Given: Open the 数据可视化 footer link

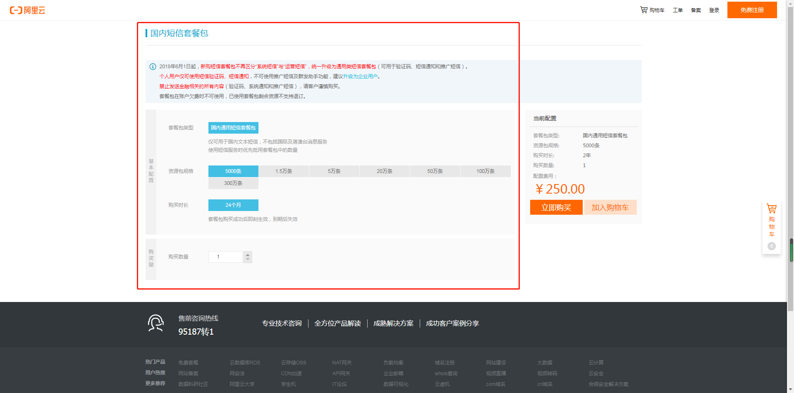Looking at the screenshot, I should coord(396,384).
